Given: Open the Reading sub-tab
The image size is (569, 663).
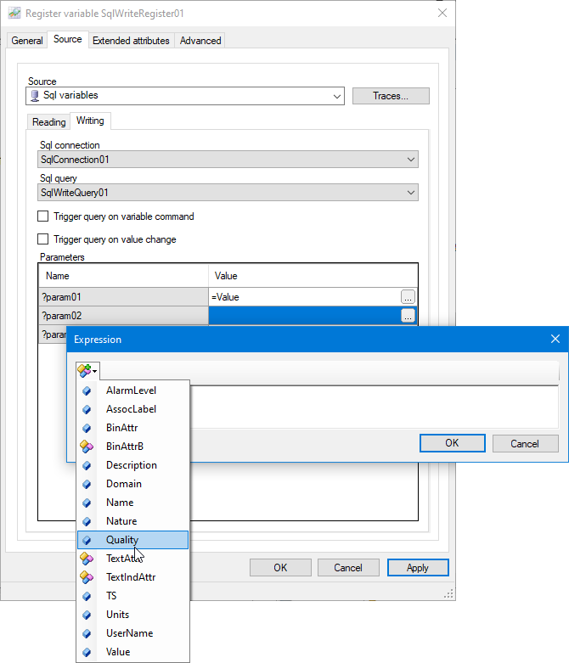Looking at the screenshot, I should coord(49,122).
